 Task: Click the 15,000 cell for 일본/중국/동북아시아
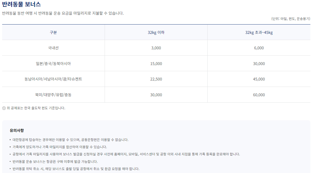156,63
